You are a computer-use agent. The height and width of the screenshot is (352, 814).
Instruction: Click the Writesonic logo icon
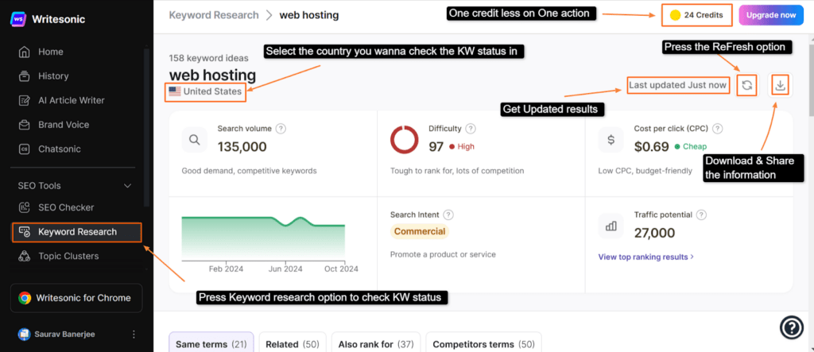(x=19, y=19)
